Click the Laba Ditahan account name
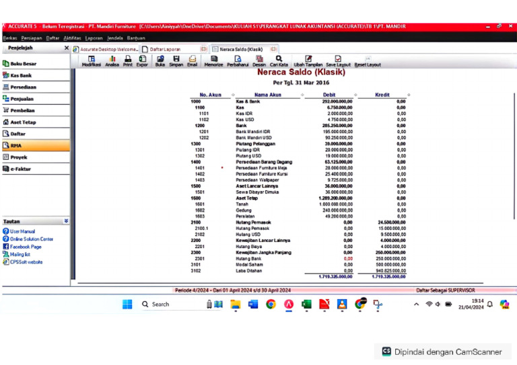517x365 pixels. [249, 271]
